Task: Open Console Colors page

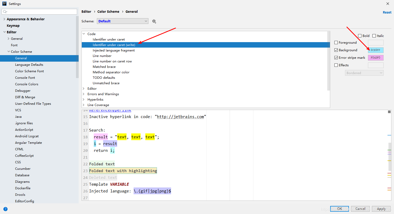Action: coord(27,84)
